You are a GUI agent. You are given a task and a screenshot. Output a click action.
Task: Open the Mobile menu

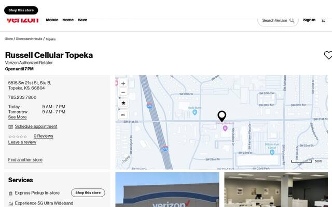tap(52, 20)
